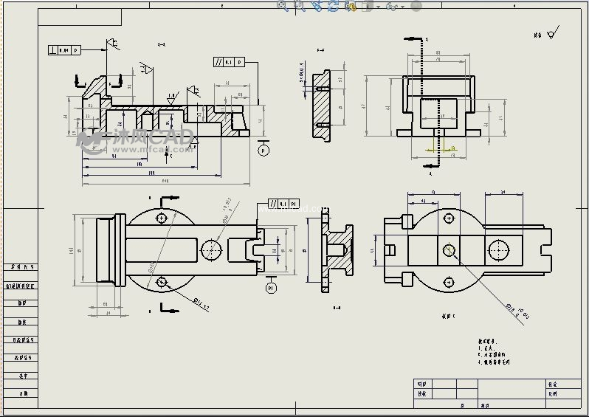Viewport: 589px width, 417px height.
Task: Click the blue circular-arrows rotate icon
Action: coord(334,6)
